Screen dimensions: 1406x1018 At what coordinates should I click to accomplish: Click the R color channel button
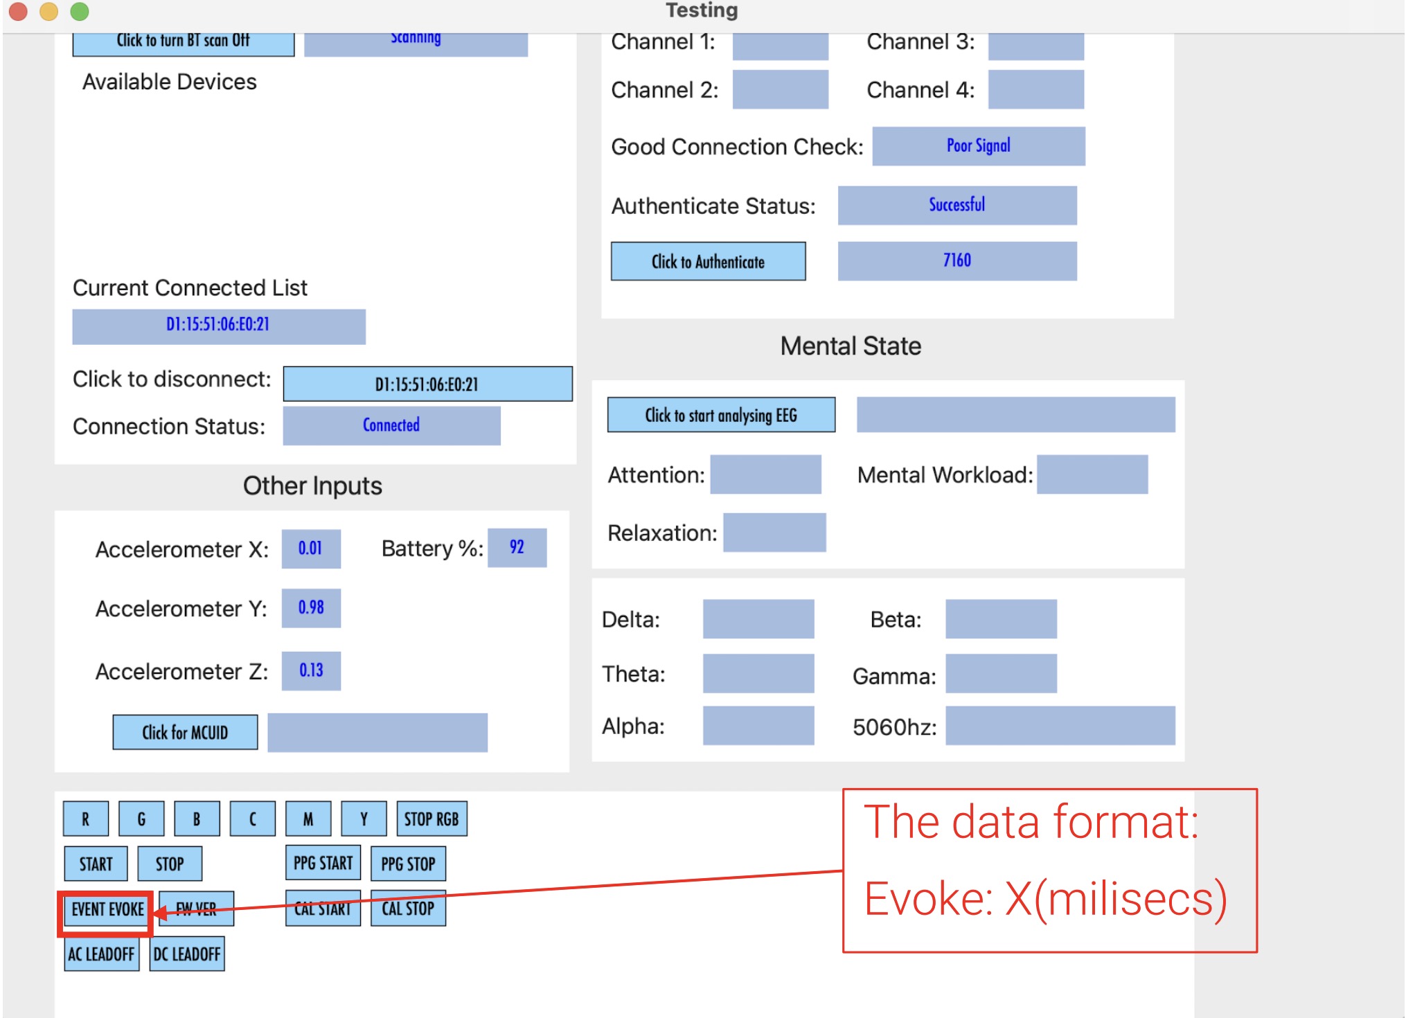84,818
